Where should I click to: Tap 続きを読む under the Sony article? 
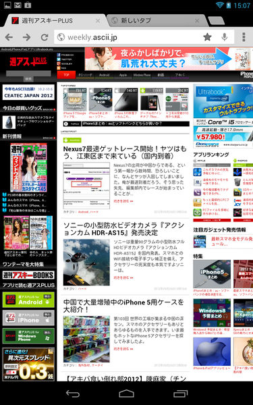[x=123, y=277]
